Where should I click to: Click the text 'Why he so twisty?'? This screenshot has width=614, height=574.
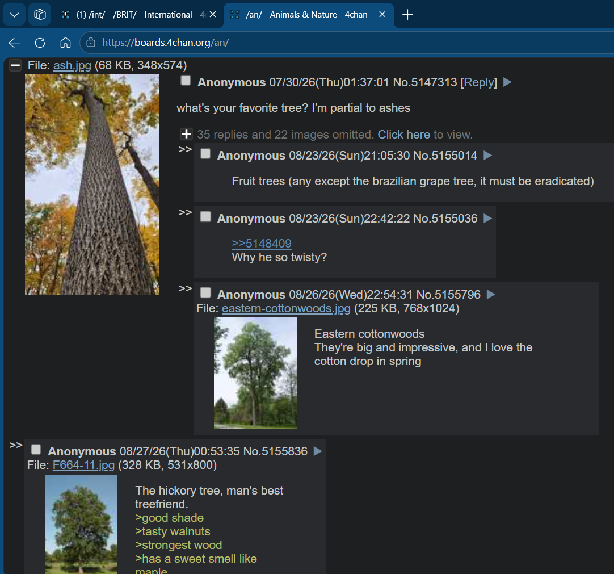tap(279, 257)
